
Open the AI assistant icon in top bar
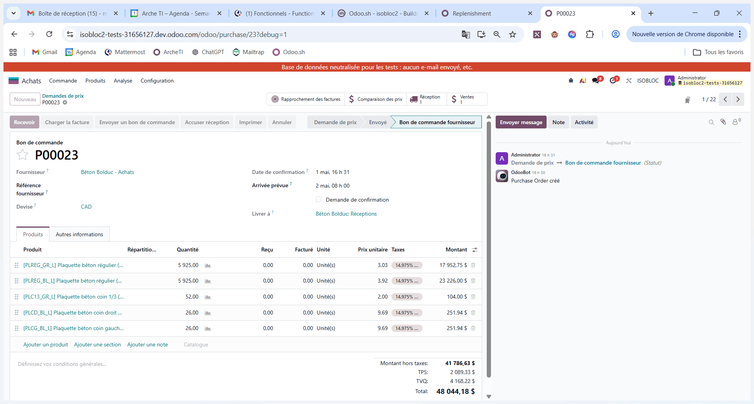click(x=583, y=81)
